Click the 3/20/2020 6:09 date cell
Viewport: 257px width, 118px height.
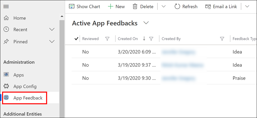[137, 52]
